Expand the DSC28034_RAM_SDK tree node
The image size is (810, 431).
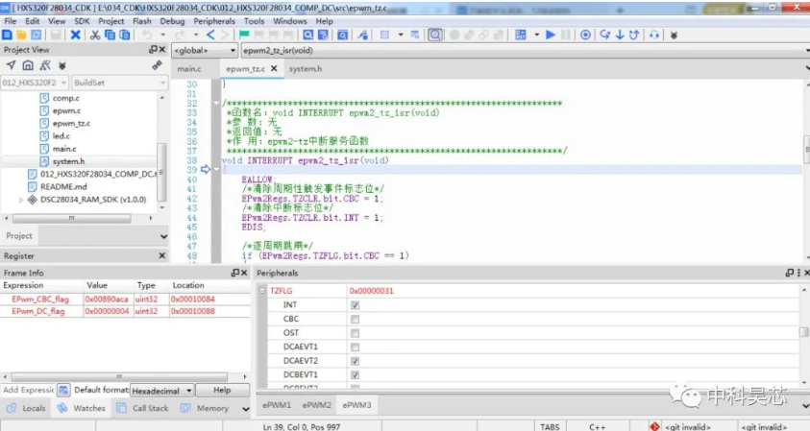point(21,200)
